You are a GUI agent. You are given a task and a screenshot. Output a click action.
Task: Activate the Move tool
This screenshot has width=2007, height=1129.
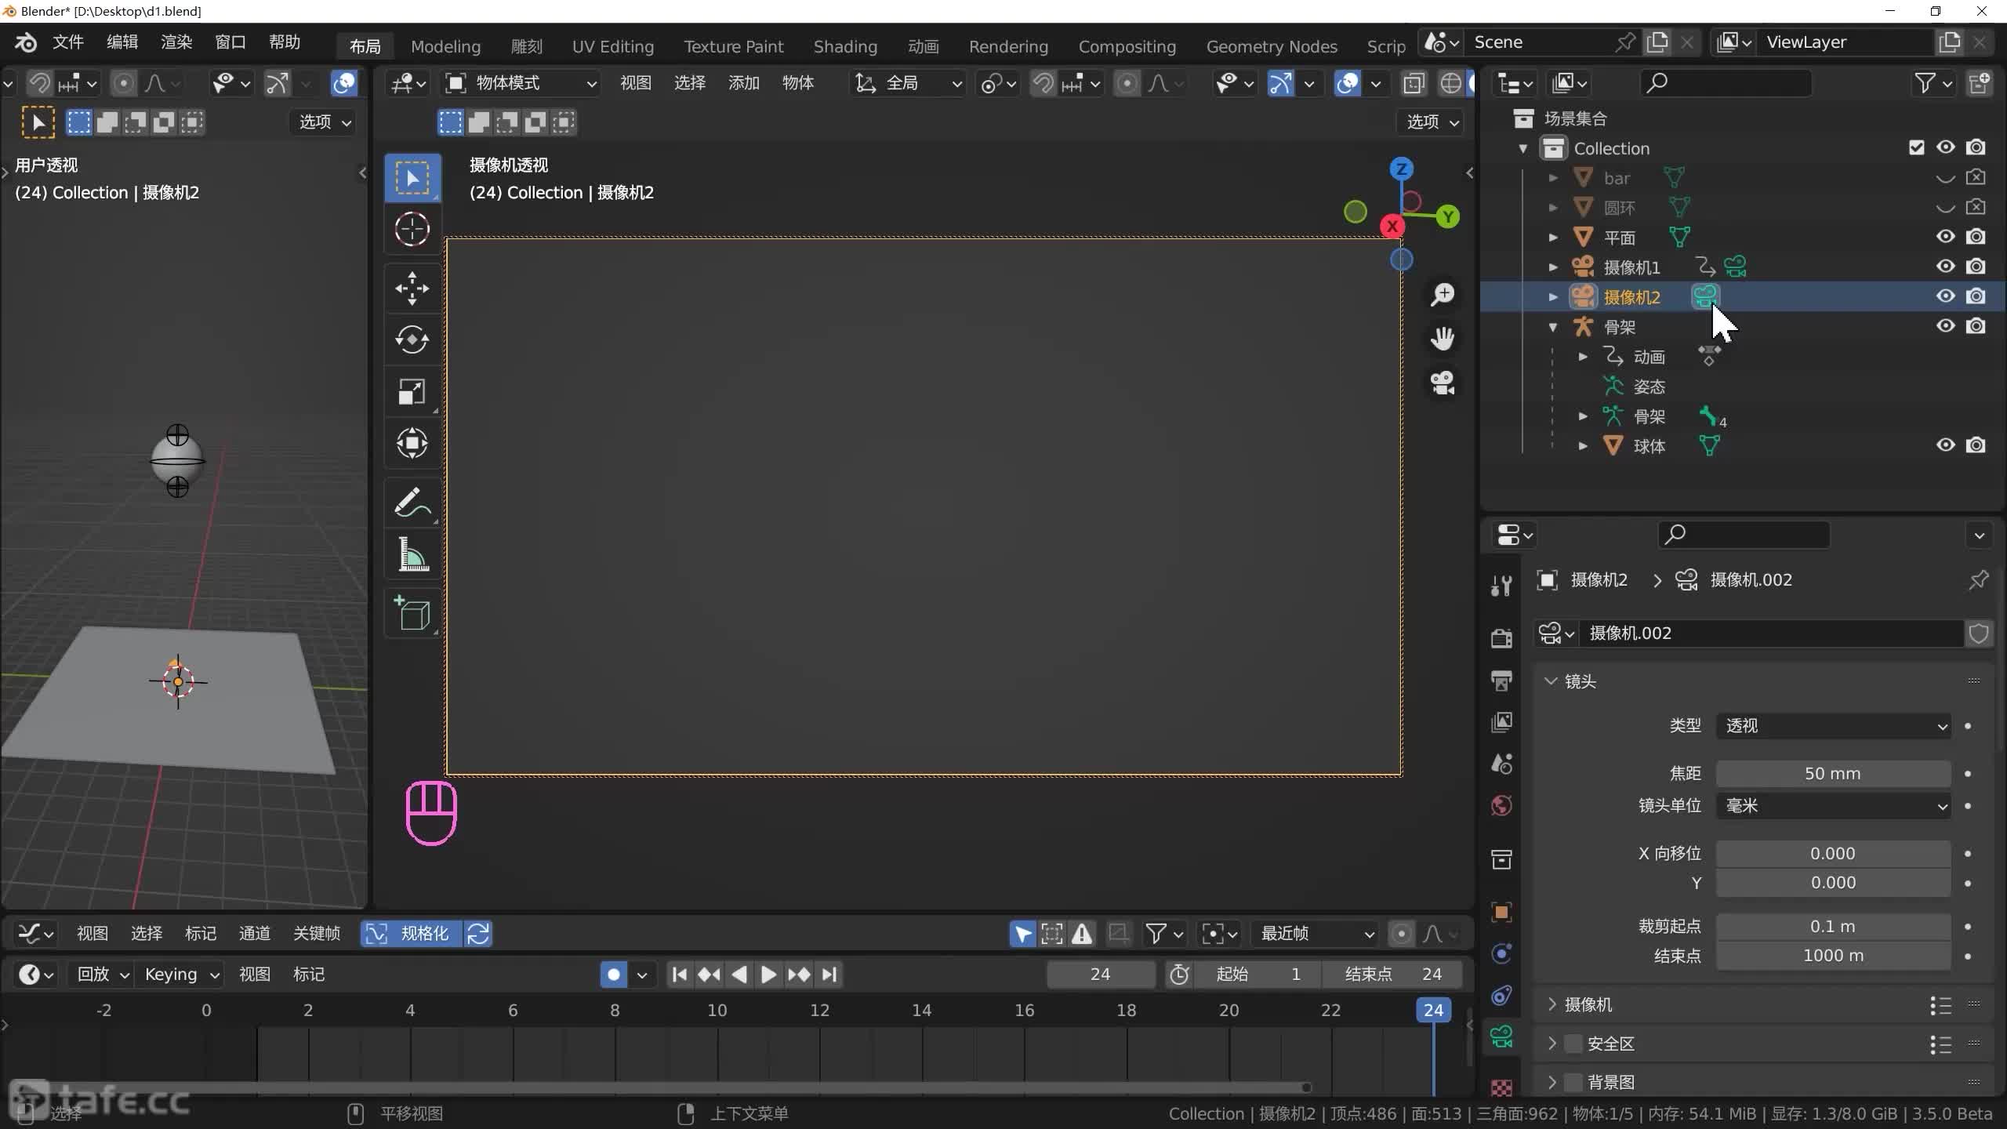[412, 288]
